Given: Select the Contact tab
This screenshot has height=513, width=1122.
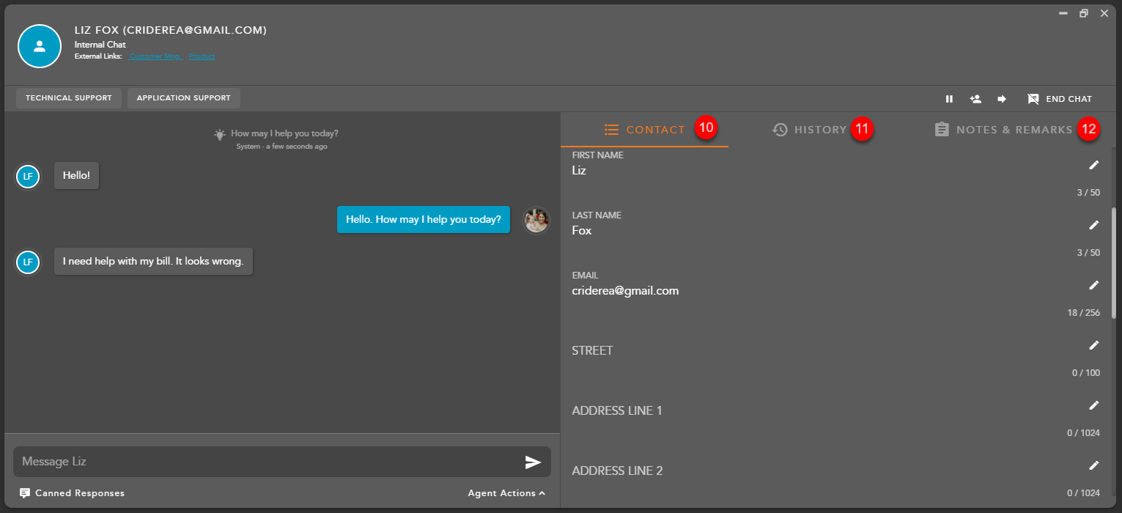Looking at the screenshot, I should (645, 130).
